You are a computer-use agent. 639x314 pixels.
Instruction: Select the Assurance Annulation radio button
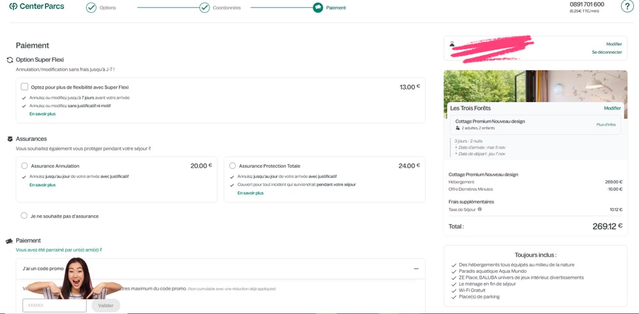(24, 166)
